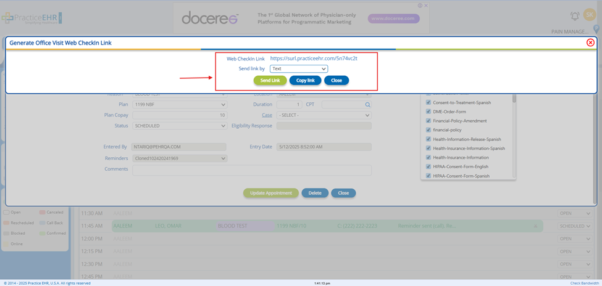Viewport: 602px width, 286px height.
Task: Click the Copy link button
Action: tap(305, 81)
